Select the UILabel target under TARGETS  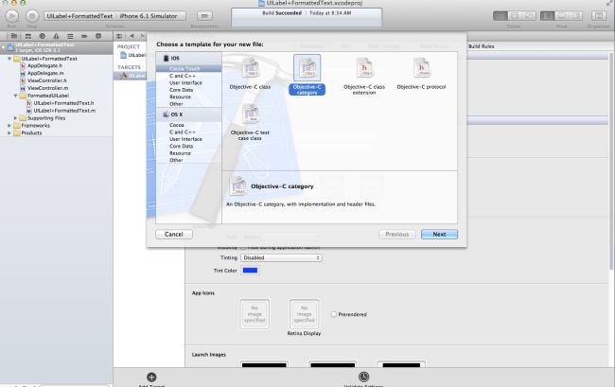click(132, 76)
